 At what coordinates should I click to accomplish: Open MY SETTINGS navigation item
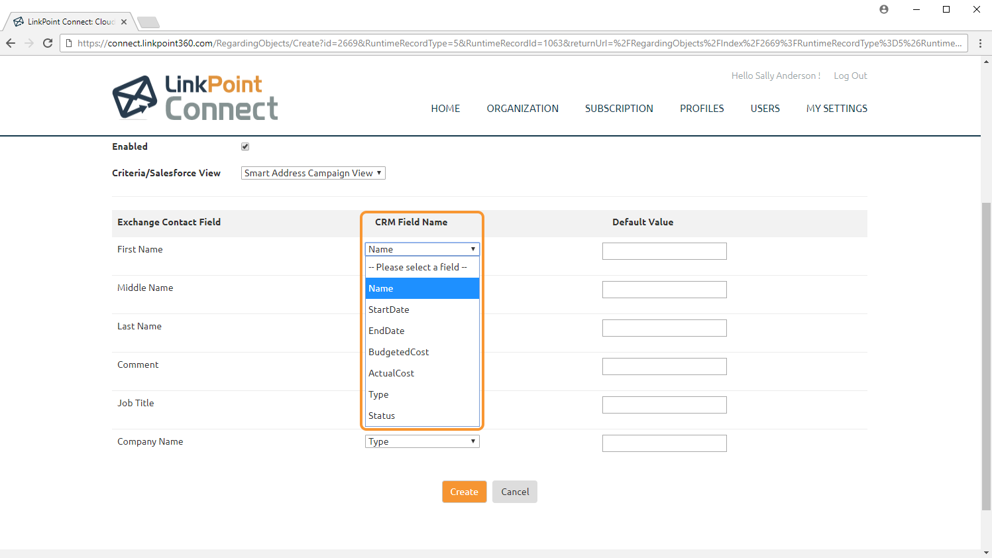click(x=837, y=109)
